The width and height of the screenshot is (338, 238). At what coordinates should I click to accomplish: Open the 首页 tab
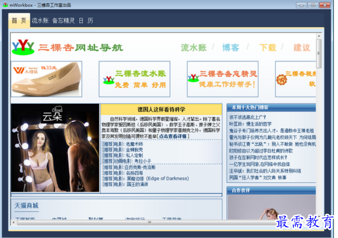tap(19, 20)
